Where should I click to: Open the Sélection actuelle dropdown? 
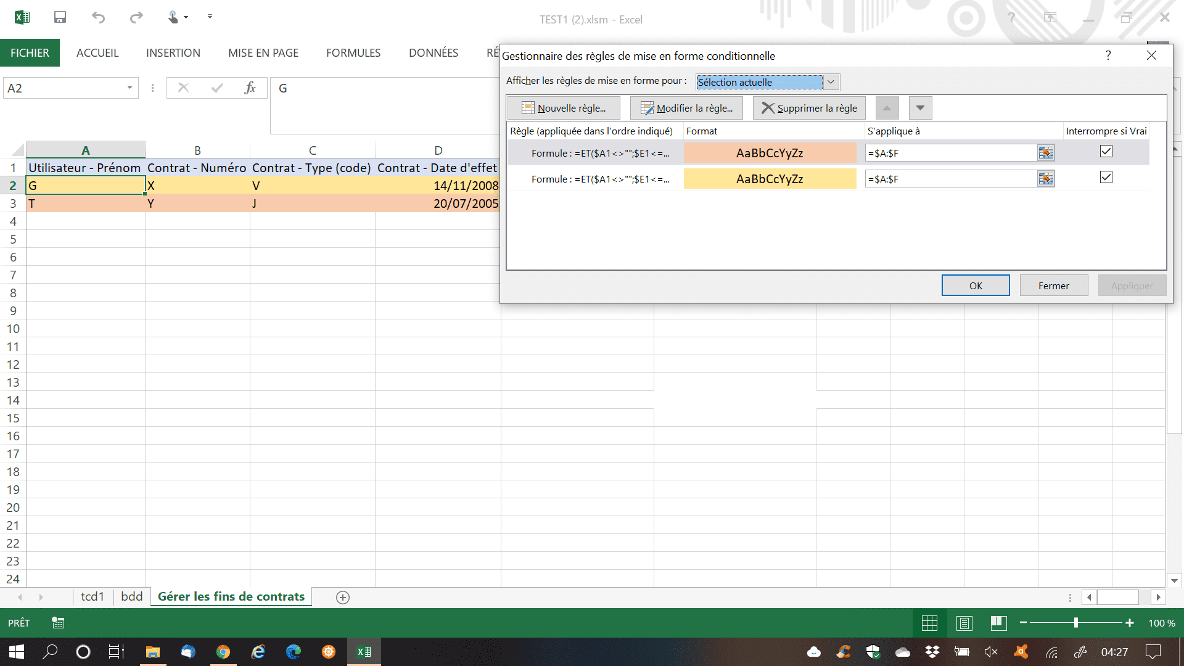[x=831, y=82]
